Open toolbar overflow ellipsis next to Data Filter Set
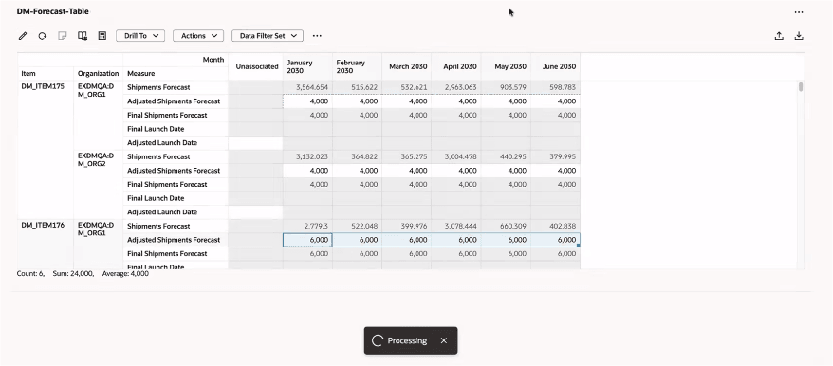 click(317, 36)
